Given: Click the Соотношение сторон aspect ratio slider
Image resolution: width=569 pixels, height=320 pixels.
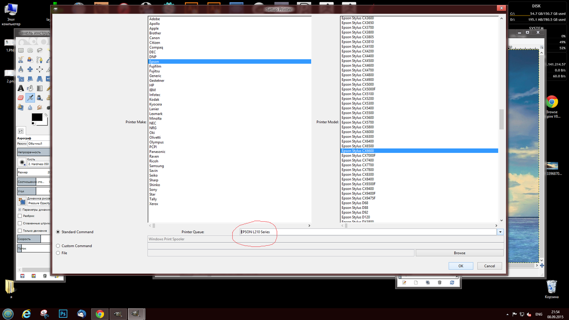Looking at the screenshot, I should click(x=33, y=182).
